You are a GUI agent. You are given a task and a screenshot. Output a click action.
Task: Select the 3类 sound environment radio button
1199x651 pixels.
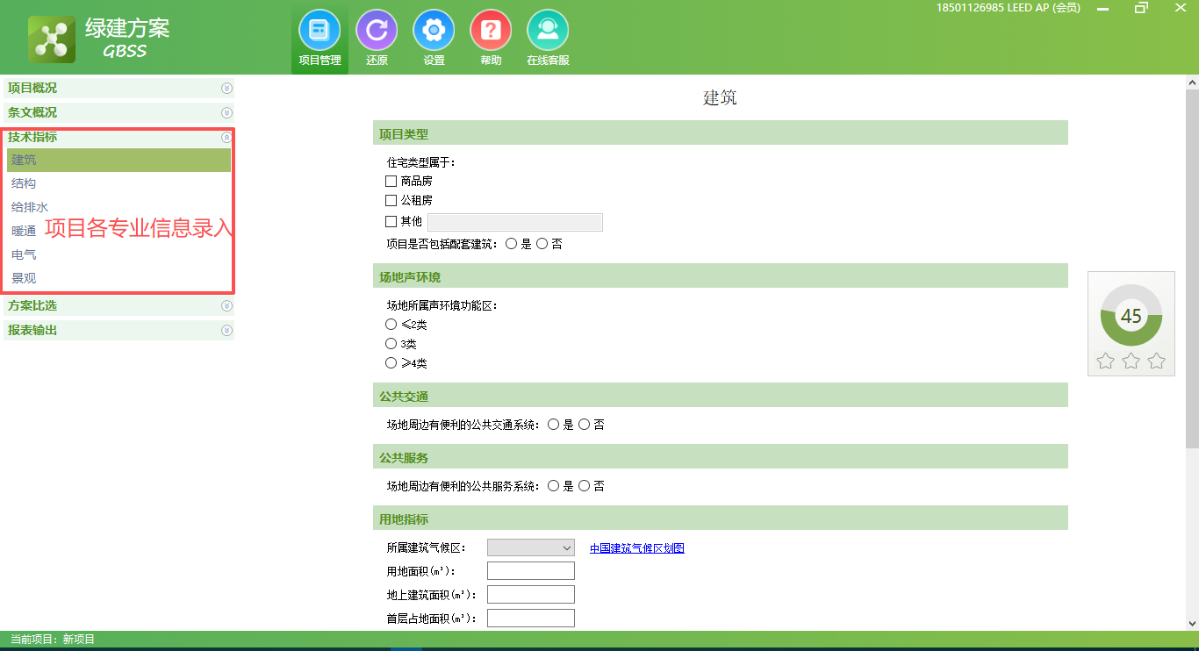pos(391,343)
